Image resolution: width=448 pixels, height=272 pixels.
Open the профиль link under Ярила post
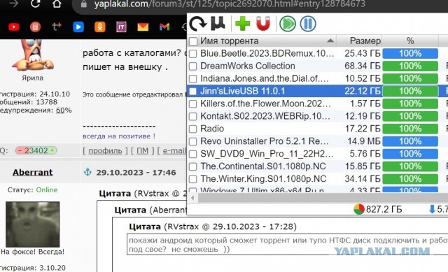[x=105, y=151]
